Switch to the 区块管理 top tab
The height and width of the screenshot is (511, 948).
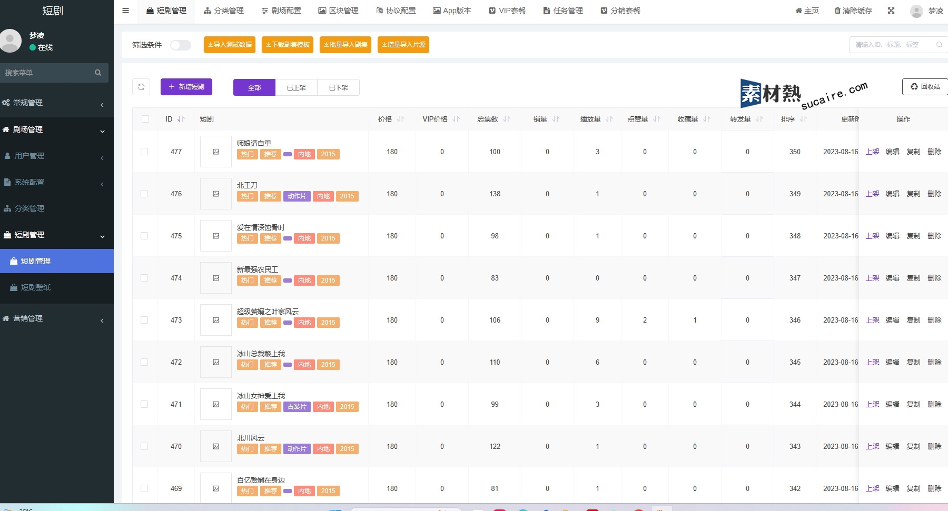[338, 11]
